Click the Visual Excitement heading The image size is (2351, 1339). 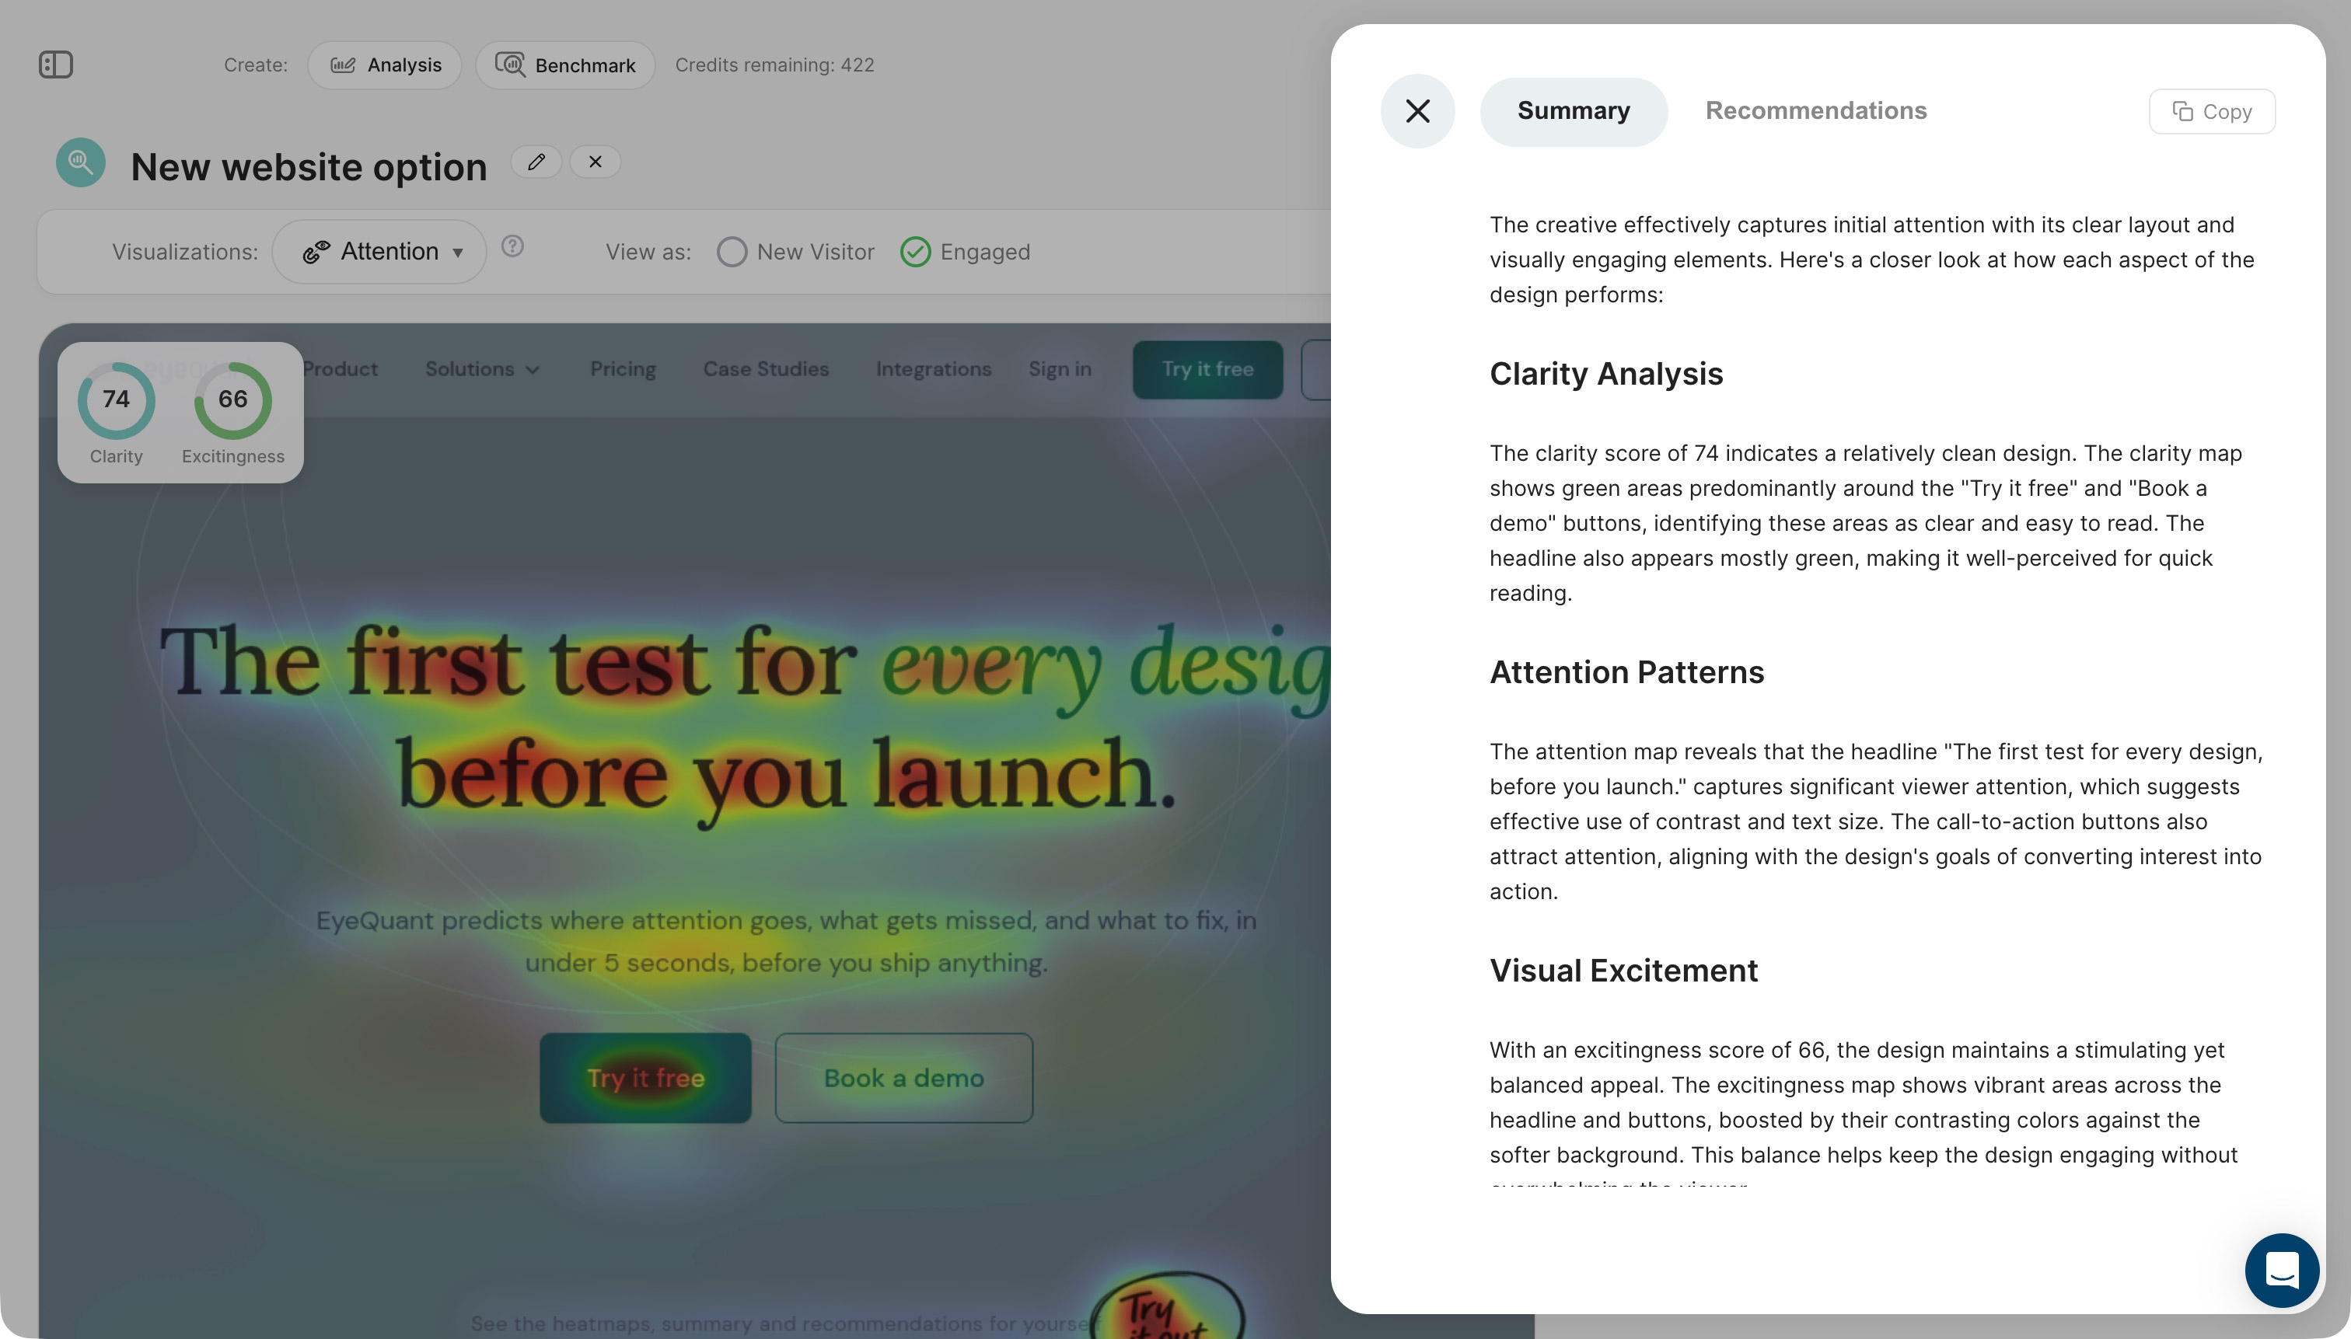[1623, 970]
